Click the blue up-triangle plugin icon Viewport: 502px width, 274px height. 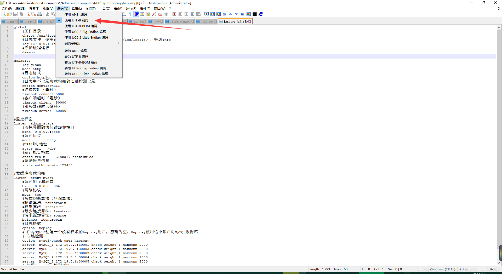tap(231, 14)
